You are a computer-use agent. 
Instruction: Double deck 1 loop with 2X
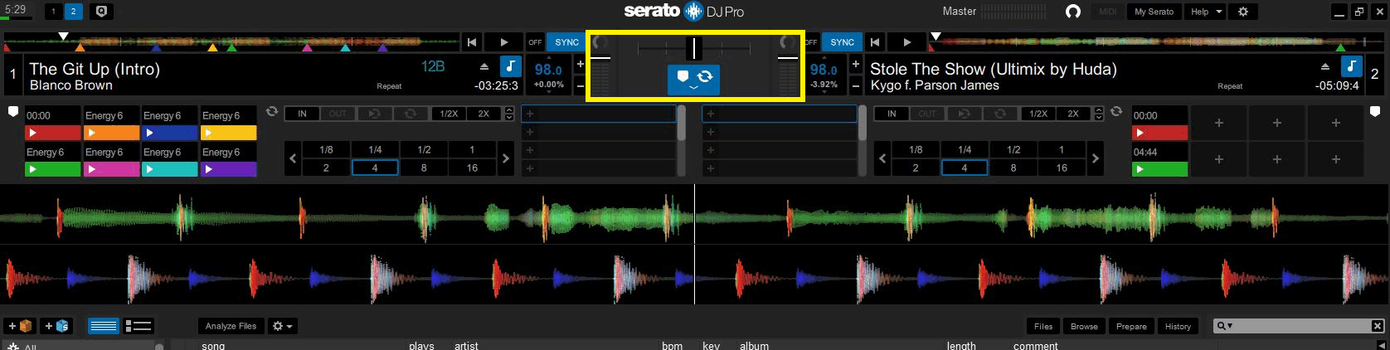[x=484, y=114]
